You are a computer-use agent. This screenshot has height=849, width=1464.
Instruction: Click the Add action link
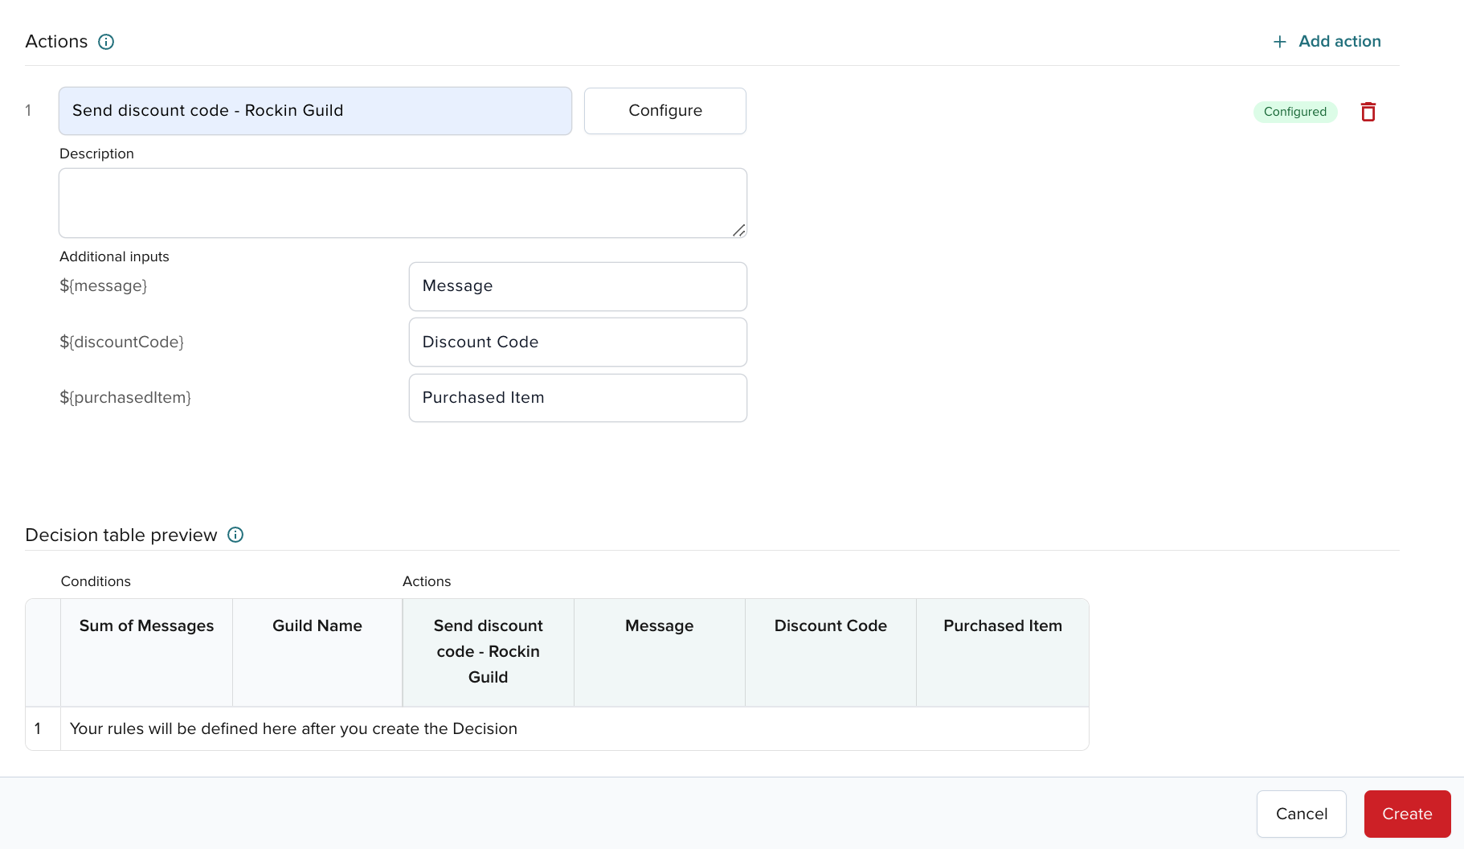(1339, 42)
